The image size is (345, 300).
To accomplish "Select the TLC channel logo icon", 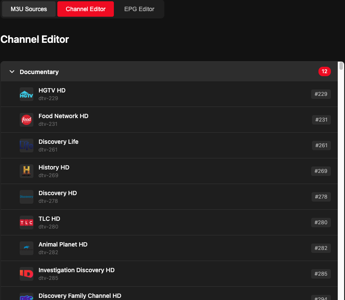I will (x=27, y=223).
